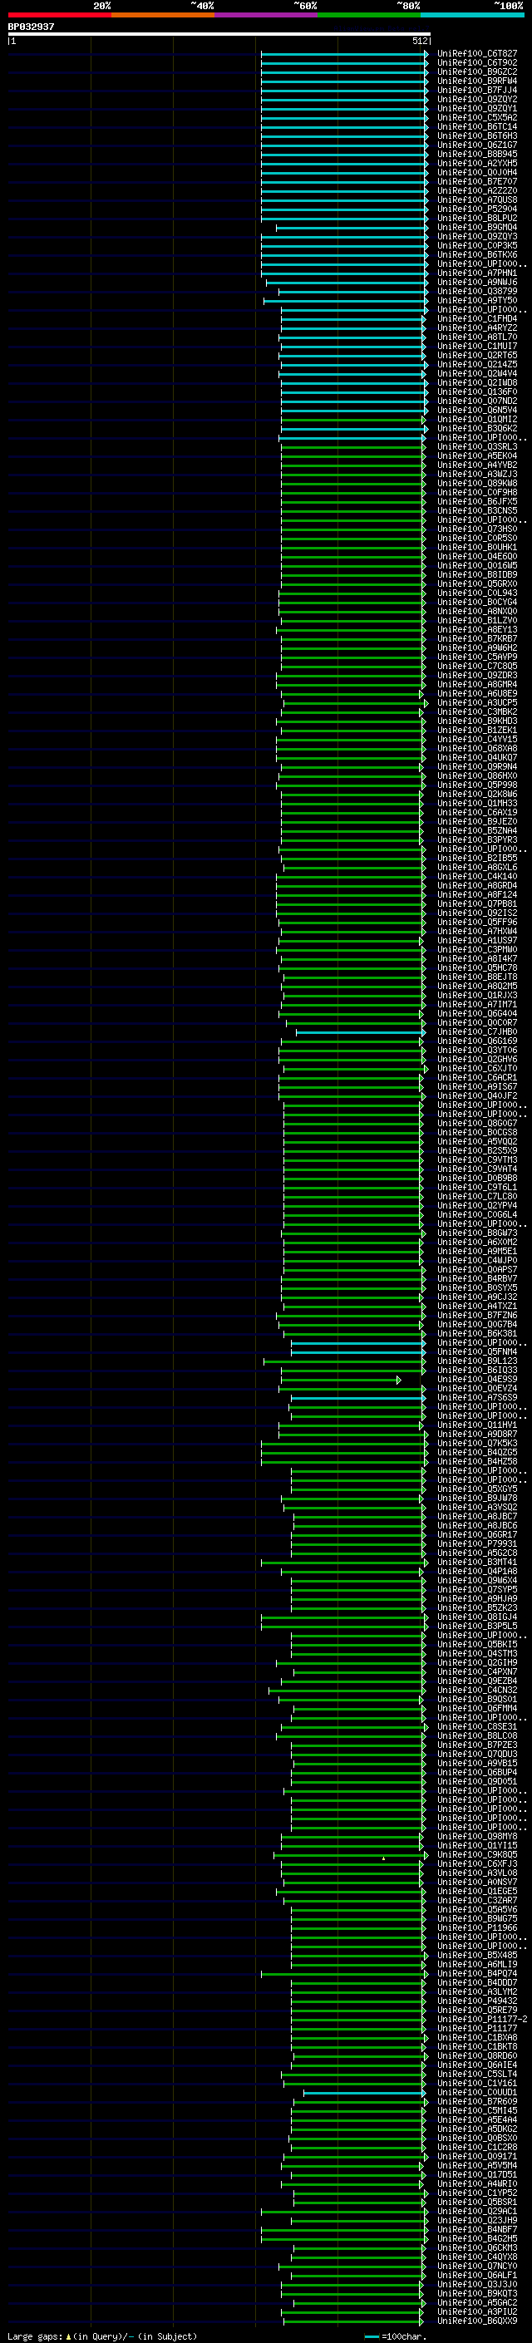Click the cyan ~100% identity legend segment
Screen dimensions: 532x2343
pyautogui.click(x=473, y=15)
